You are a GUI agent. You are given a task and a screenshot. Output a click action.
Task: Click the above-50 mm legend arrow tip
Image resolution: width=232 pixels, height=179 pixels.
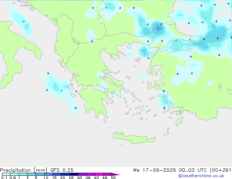(116, 174)
